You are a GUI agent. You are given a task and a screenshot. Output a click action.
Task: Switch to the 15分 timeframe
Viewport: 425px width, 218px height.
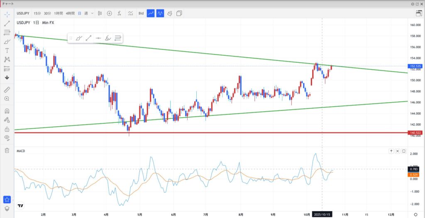tap(37, 13)
